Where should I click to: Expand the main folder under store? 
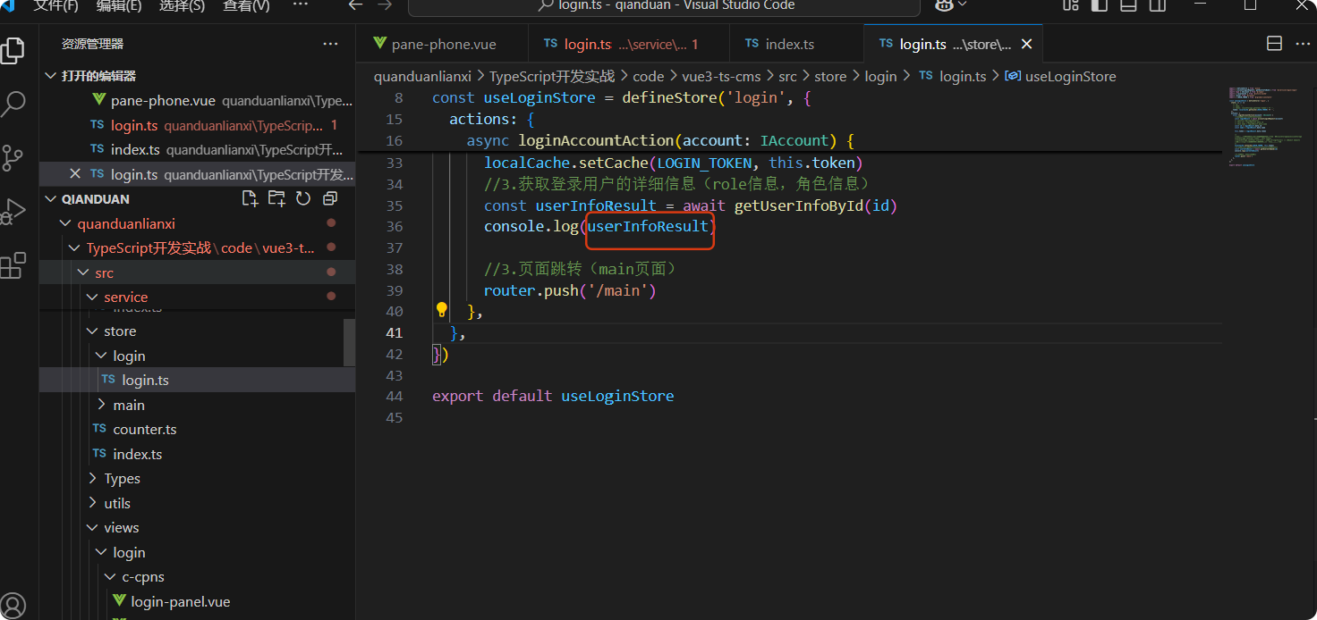pos(101,405)
